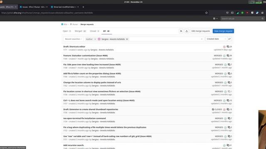Bookmark this page with the star icon
This screenshot has width=266, height=149.
coord(206,13)
